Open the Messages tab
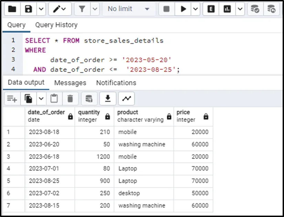 click(x=70, y=83)
